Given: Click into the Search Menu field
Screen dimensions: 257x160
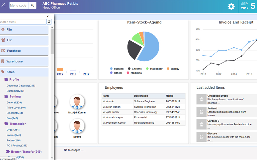Looking at the screenshot, I should click(23, 22).
